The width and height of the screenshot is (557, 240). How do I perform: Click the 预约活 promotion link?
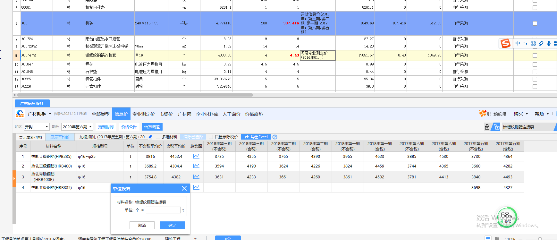[x=500, y=114]
